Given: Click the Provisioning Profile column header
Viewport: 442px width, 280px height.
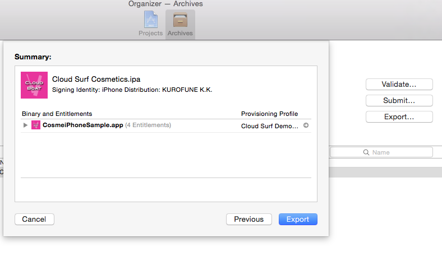Looking at the screenshot, I should click(269, 114).
